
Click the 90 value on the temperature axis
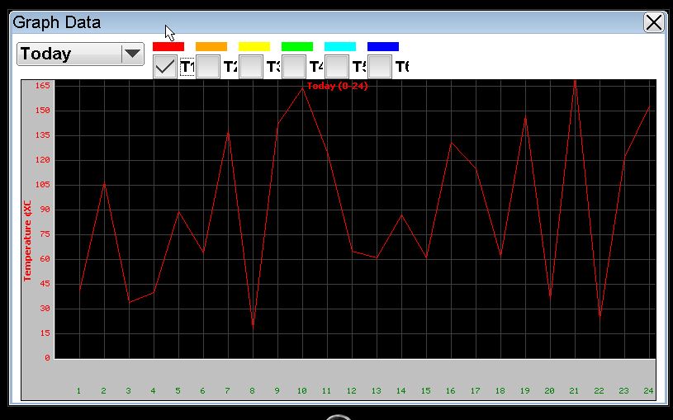tap(45, 210)
